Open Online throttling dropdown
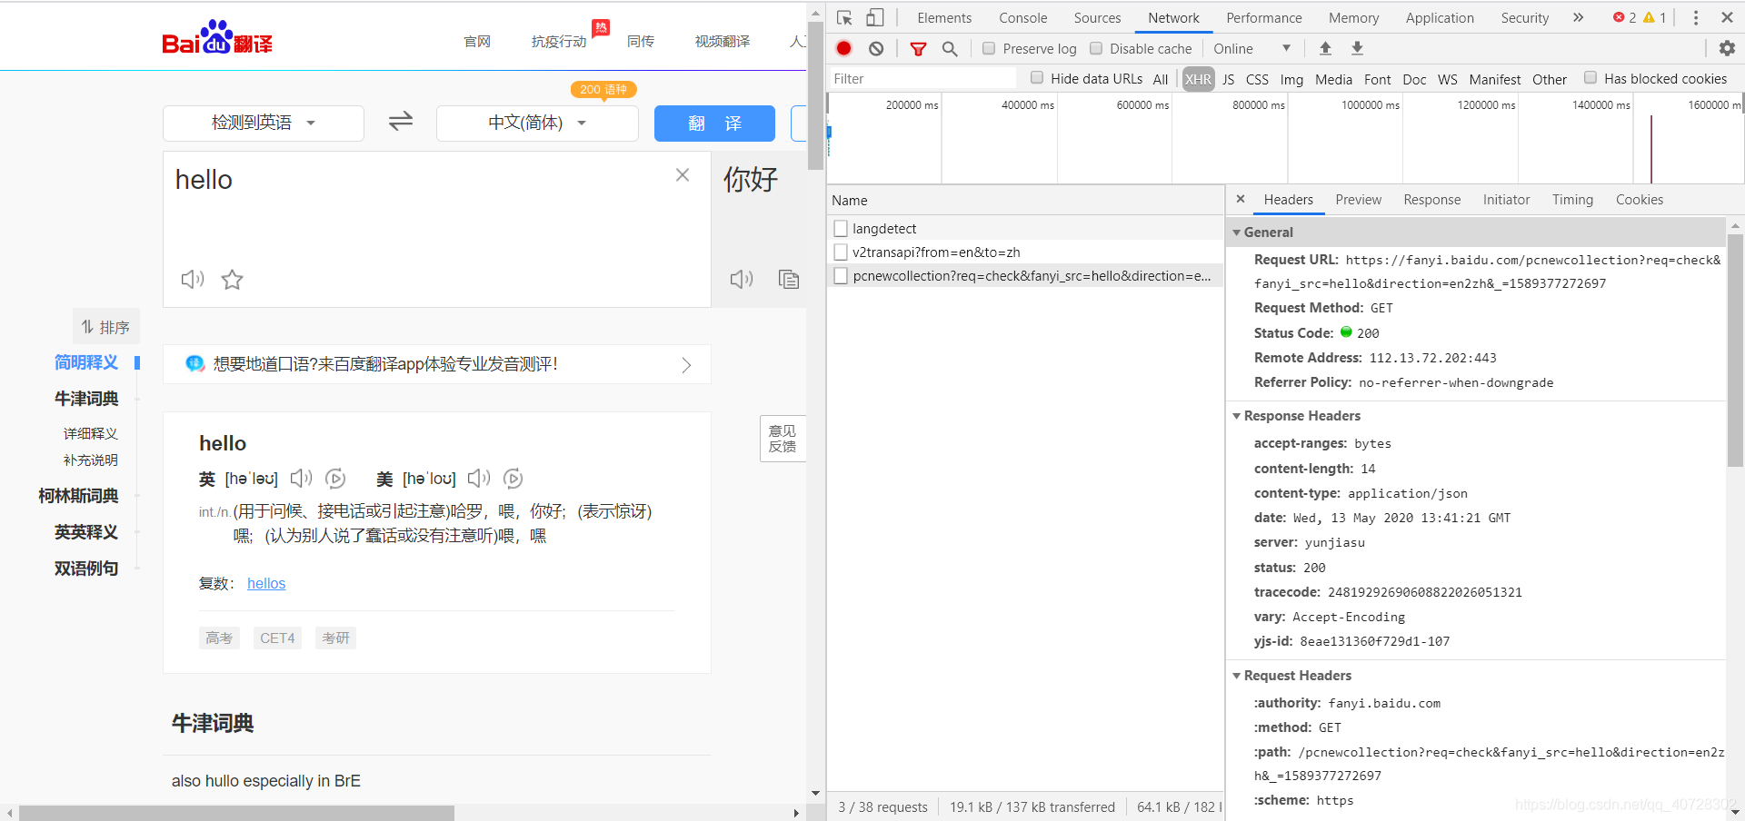Screen dimensions: 1745x821 (x=1251, y=48)
